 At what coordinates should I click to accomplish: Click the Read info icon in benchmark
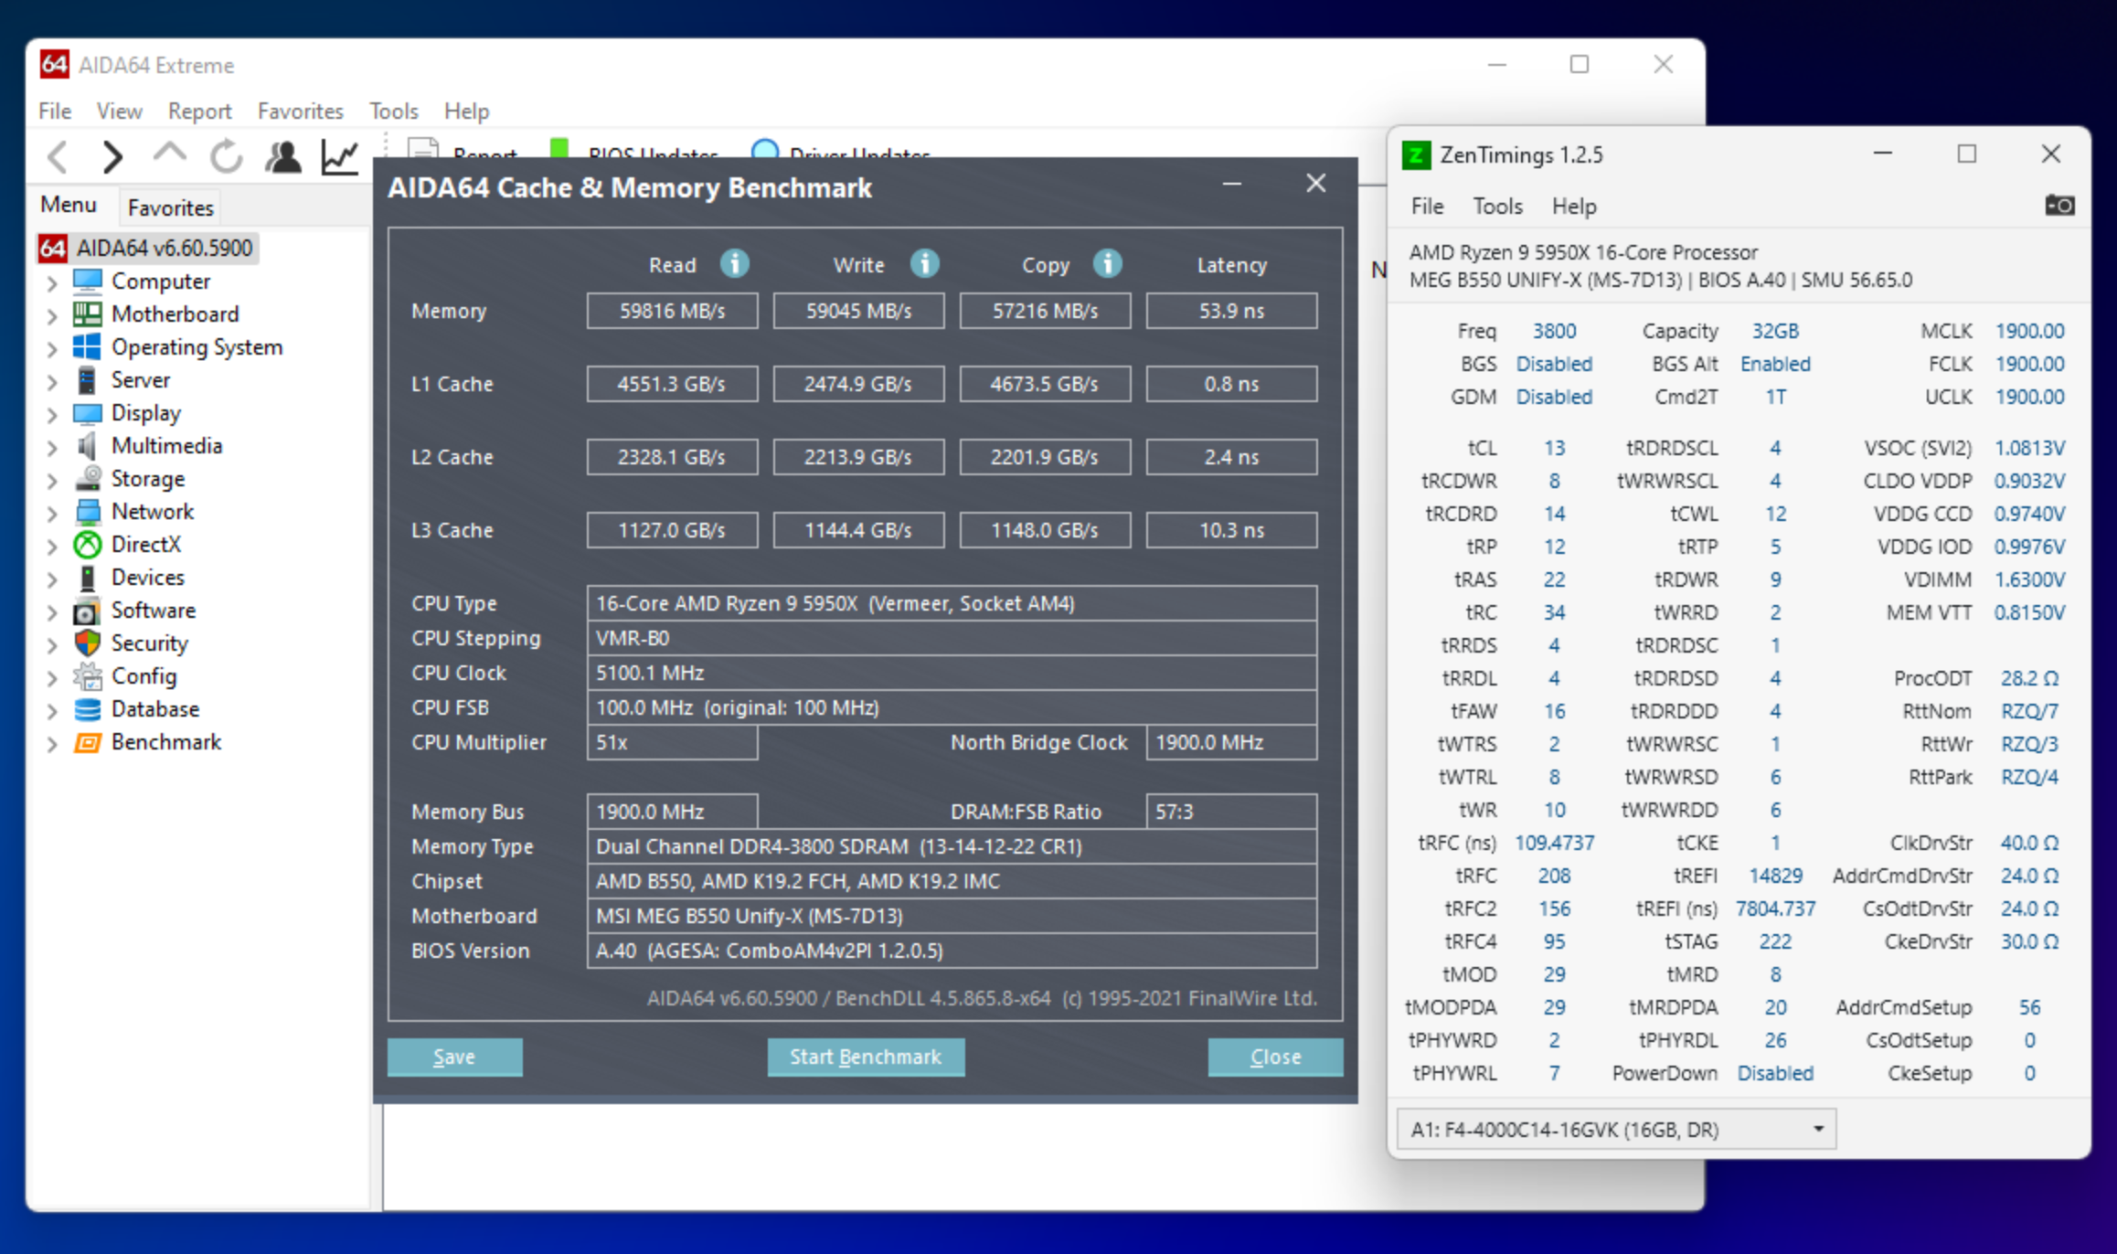735,264
